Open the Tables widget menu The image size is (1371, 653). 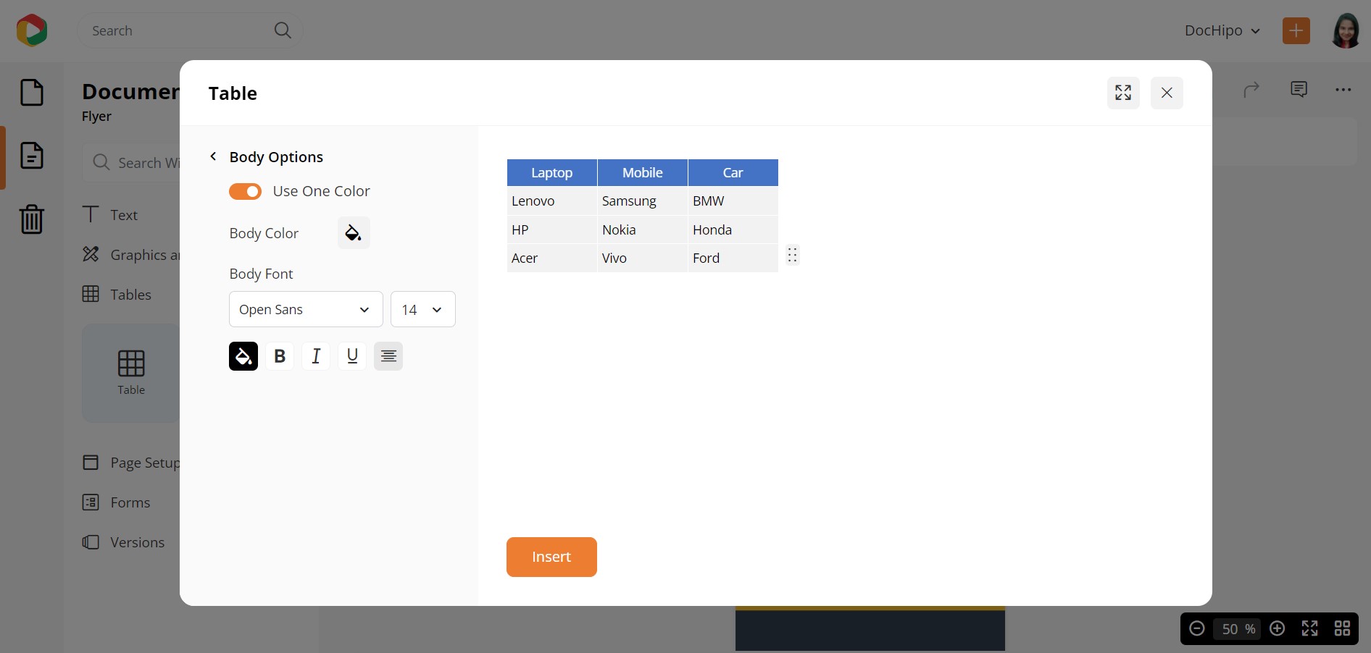117,295
